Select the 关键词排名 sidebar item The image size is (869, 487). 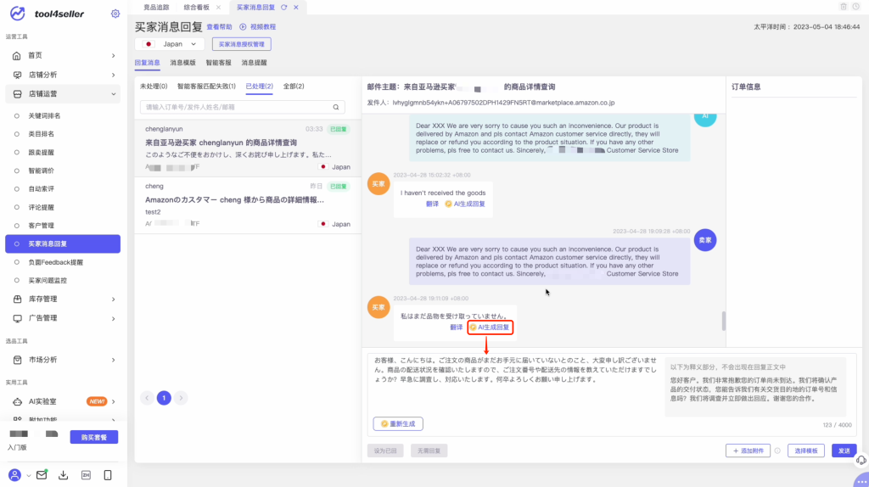pyautogui.click(x=44, y=115)
